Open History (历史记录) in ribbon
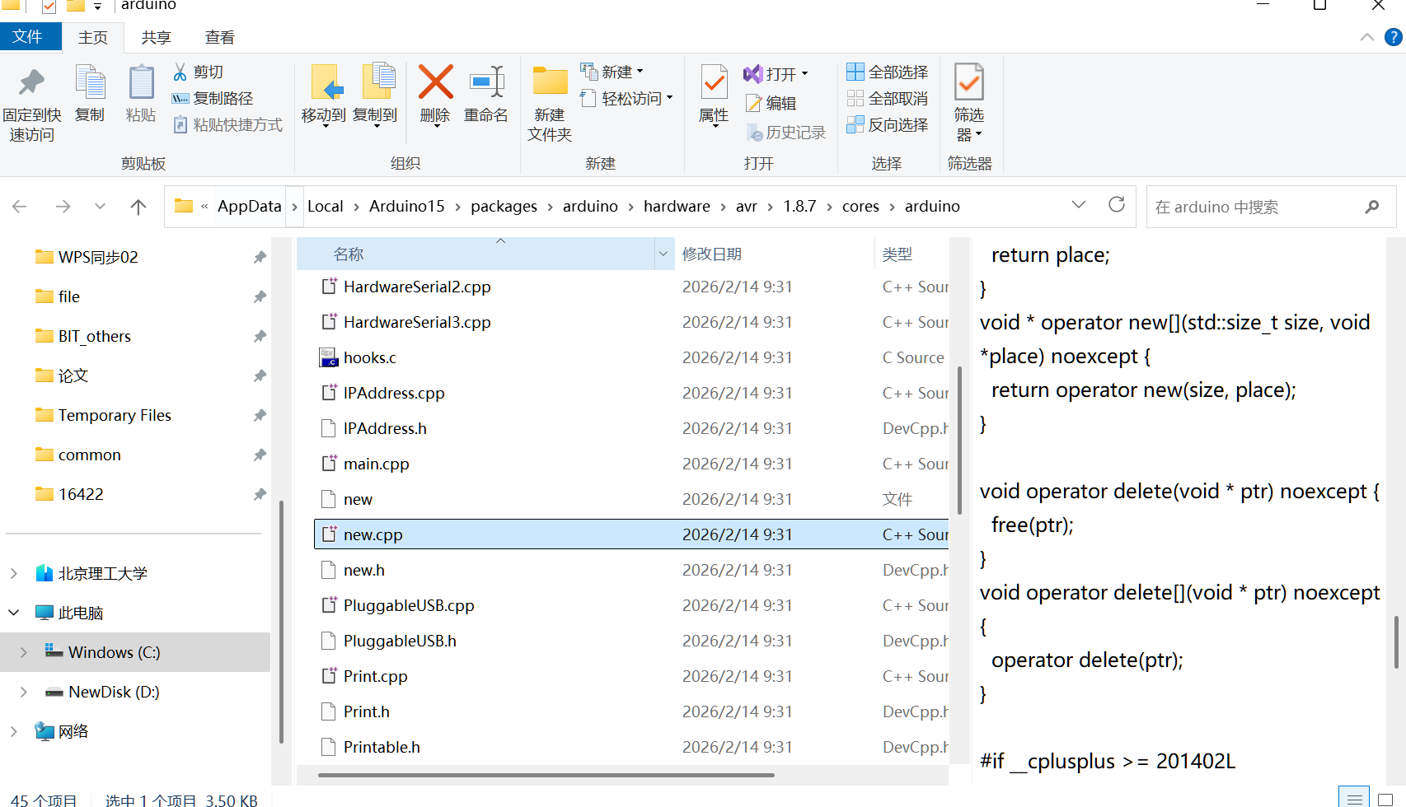 (x=785, y=133)
